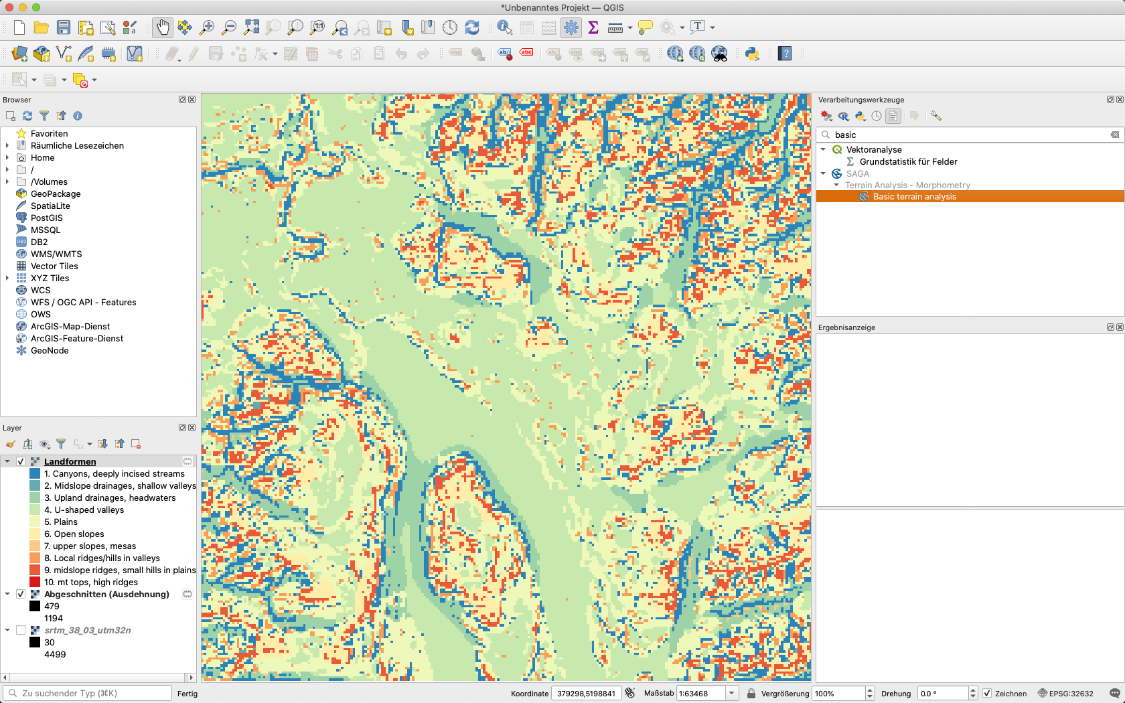Enable the srtm_38_03_utm32n layer checkbox
The image size is (1125, 703).
[21, 630]
